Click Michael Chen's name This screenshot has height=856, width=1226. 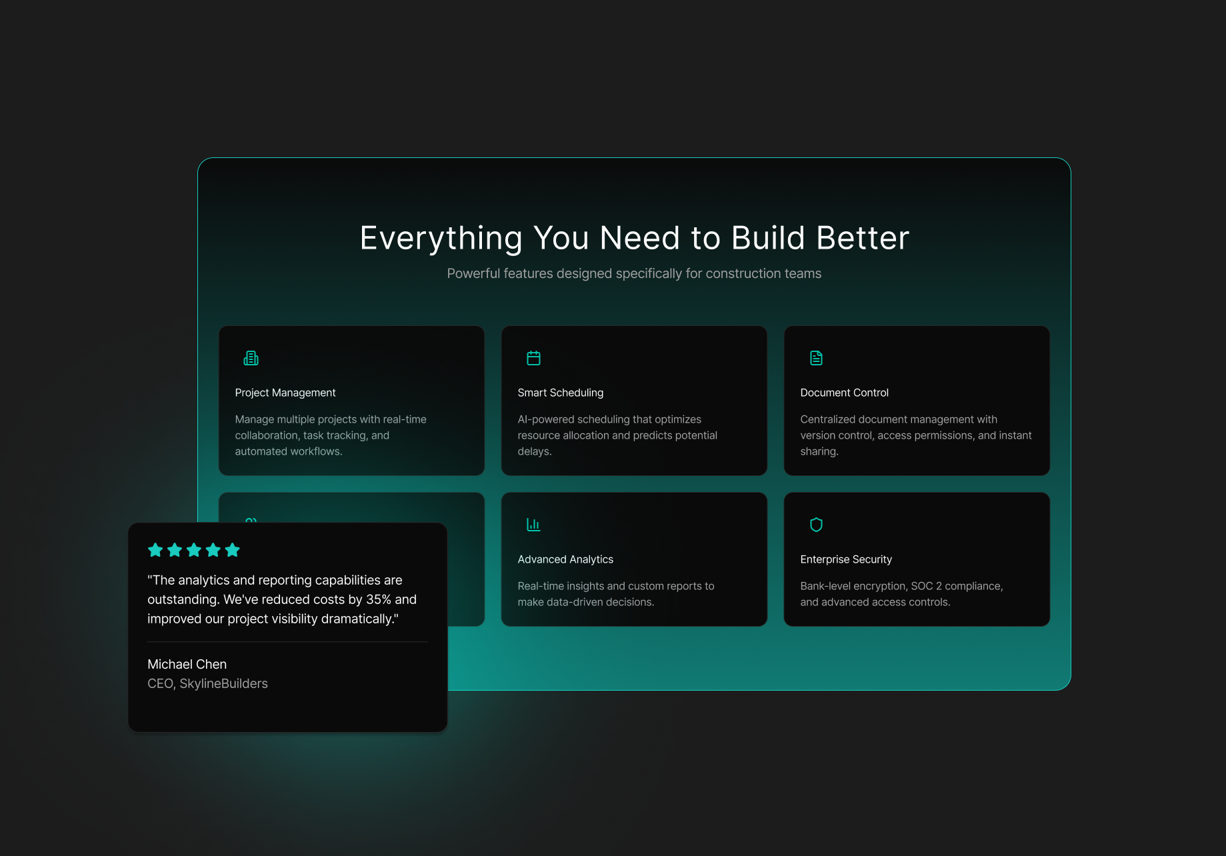click(x=187, y=664)
